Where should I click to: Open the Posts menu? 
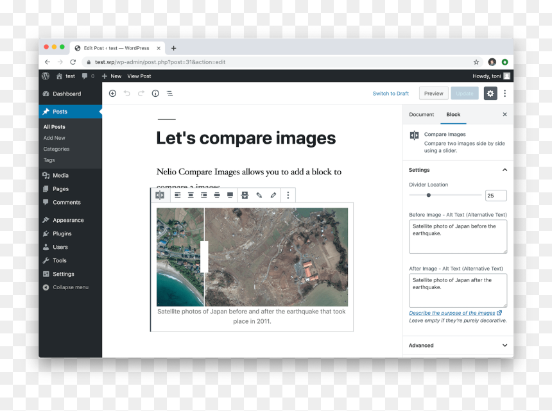pyautogui.click(x=71, y=112)
